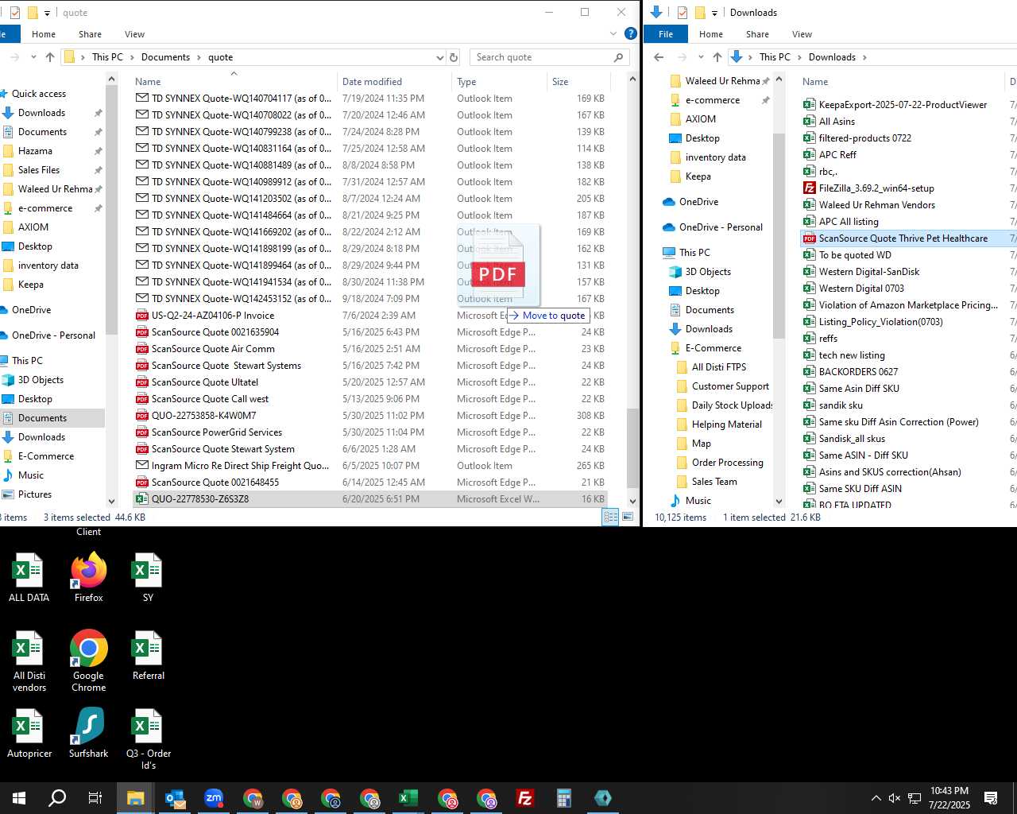Click the properties checkmark in Downloads title bar

tap(683, 13)
